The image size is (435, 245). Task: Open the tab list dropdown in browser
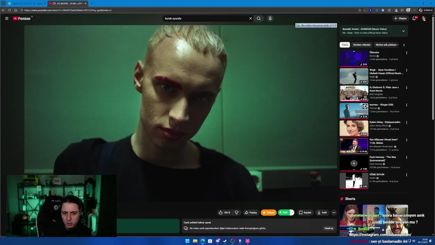[3, 3]
